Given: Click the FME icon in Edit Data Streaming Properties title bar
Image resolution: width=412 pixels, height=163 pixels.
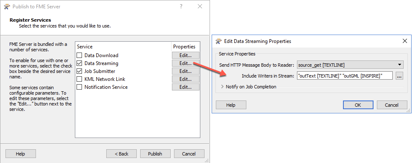Looking at the screenshot, I should (x=219, y=41).
